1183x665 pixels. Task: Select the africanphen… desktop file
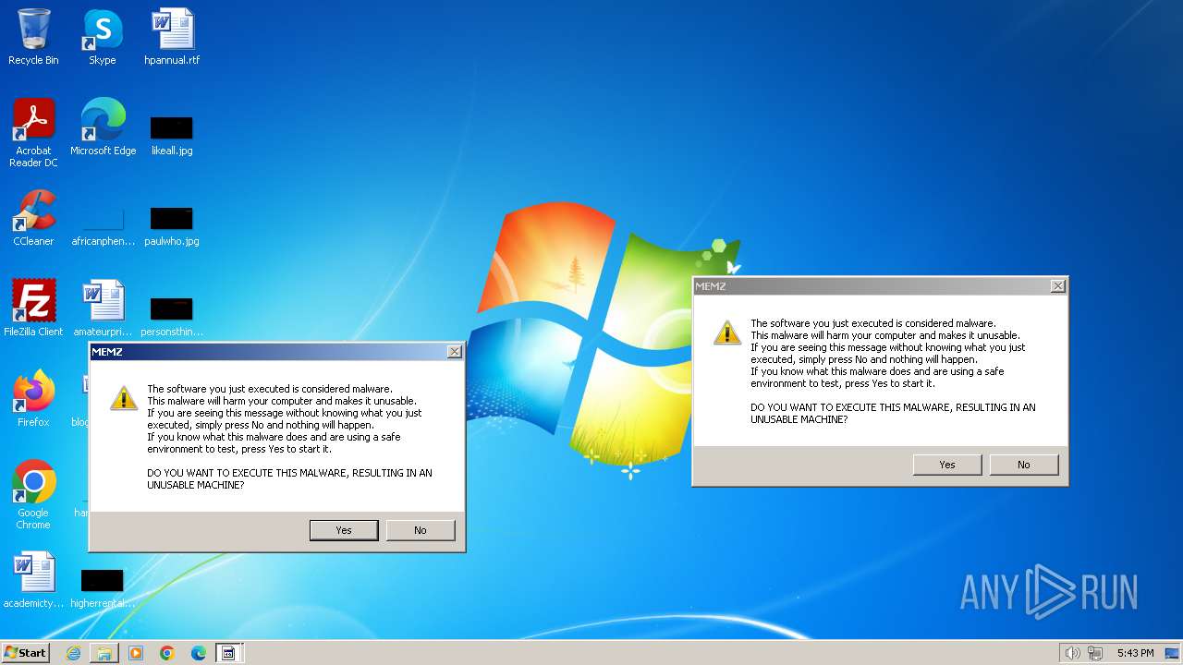(x=103, y=226)
